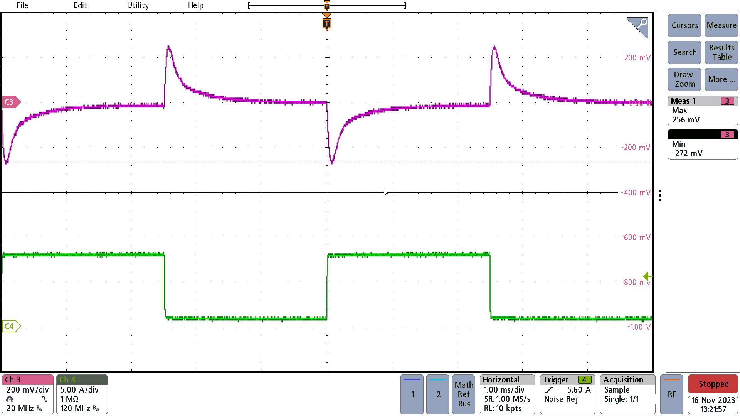The height and width of the screenshot is (416, 740).
Task: Click the Measure button
Action: (x=721, y=25)
